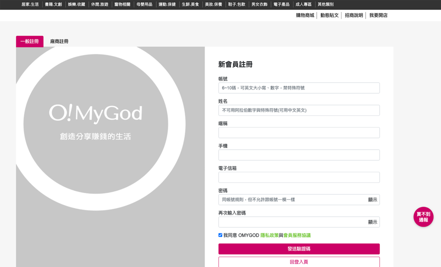
Task: Open 招商說明 page link
Action: coord(354,15)
